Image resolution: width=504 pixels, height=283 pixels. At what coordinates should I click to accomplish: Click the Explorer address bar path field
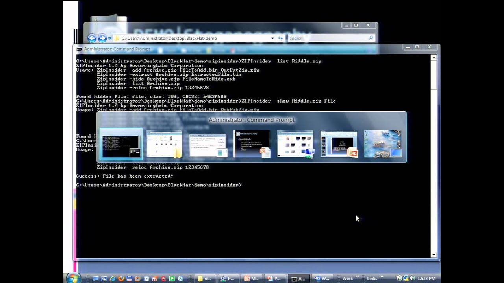191,38
